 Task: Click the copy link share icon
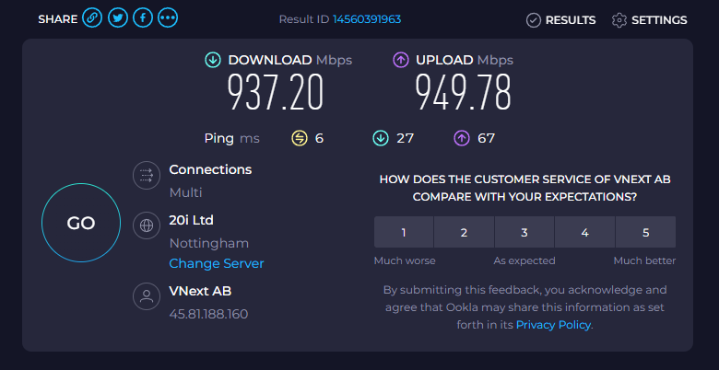[x=92, y=18]
